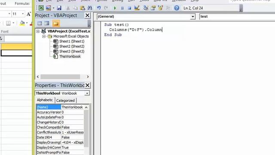Select ThisWorkbook in project tree
The height and width of the screenshot is (155, 275).
(x=70, y=56)
